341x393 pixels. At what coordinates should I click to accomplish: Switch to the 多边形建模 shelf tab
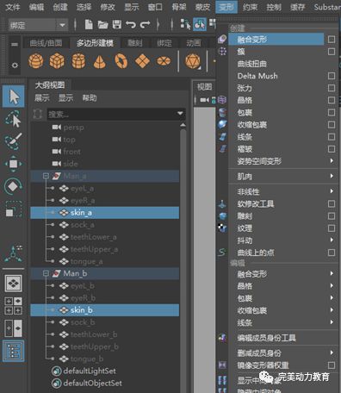coord(95,43)
